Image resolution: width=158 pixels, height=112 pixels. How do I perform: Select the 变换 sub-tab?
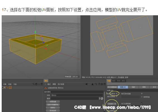tap(144, 87)
